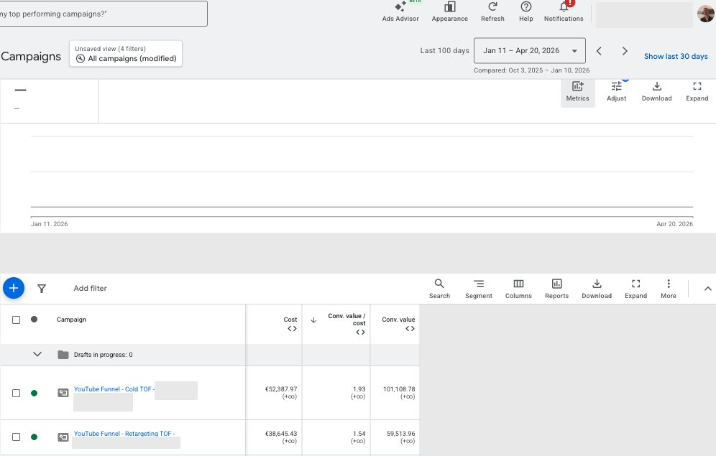This screenshot has height=456, width=716.
Task: Collapse the Drafts in progress row
Action: pos(37,354)
